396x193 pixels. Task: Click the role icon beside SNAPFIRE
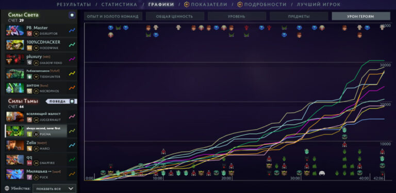[29, 163]
